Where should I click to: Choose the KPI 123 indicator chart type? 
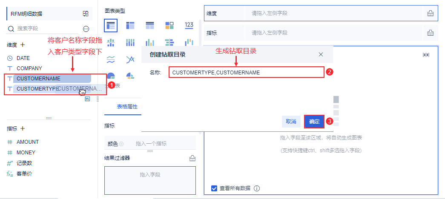189,26
